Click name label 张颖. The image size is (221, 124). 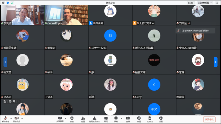coord(92,97)
